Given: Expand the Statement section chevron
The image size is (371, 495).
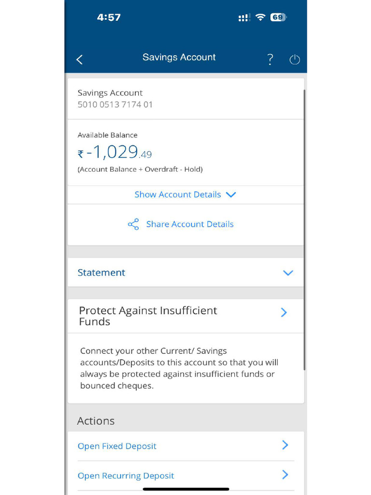Looking at the screenshot, I should pyautogui.click(x=288, y=273).
